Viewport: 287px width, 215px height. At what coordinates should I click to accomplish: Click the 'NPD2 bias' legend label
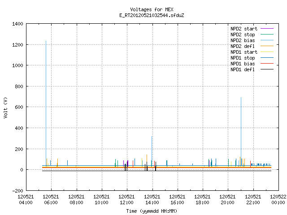[x=243, y=40]
